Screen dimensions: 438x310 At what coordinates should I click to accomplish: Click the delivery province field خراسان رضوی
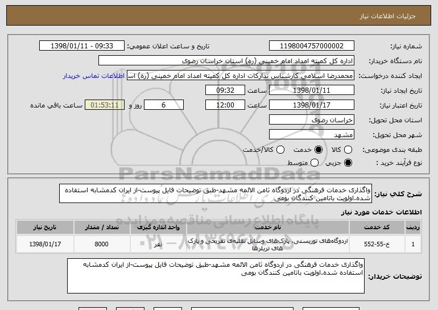click(x=312, y=120)
